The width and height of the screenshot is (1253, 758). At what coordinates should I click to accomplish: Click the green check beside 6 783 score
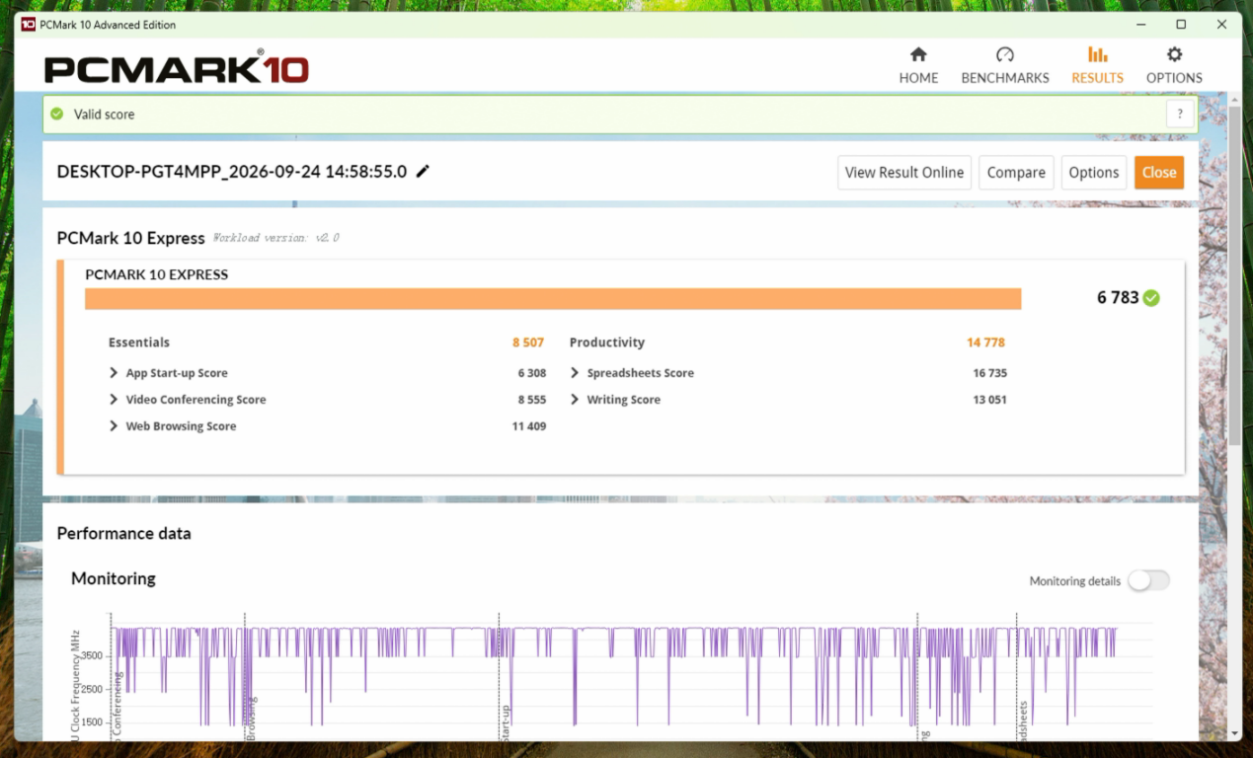coord(1151,298)
